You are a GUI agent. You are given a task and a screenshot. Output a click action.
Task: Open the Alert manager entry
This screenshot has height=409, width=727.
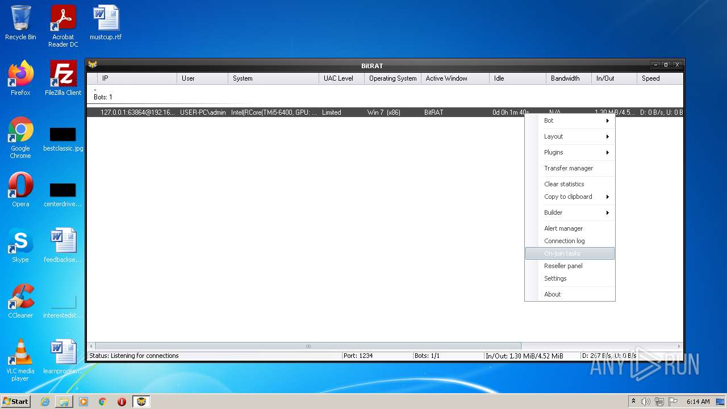point(570,228)
